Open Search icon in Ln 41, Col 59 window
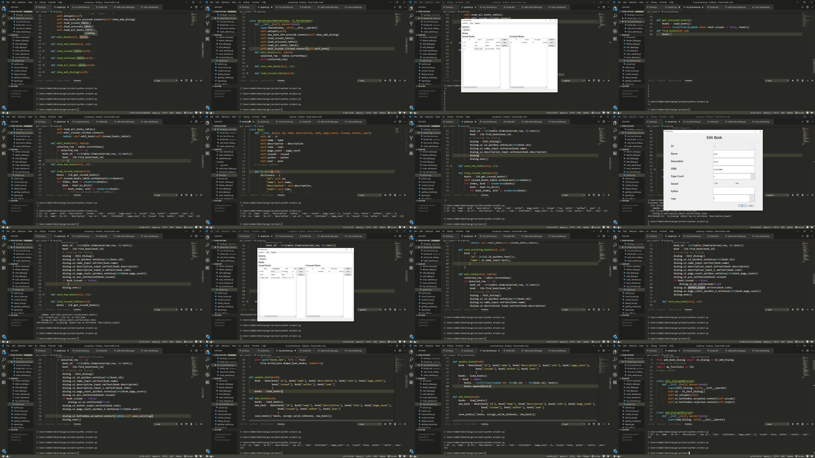The height and width of the screenshot is (458, 815). [411, 16]
